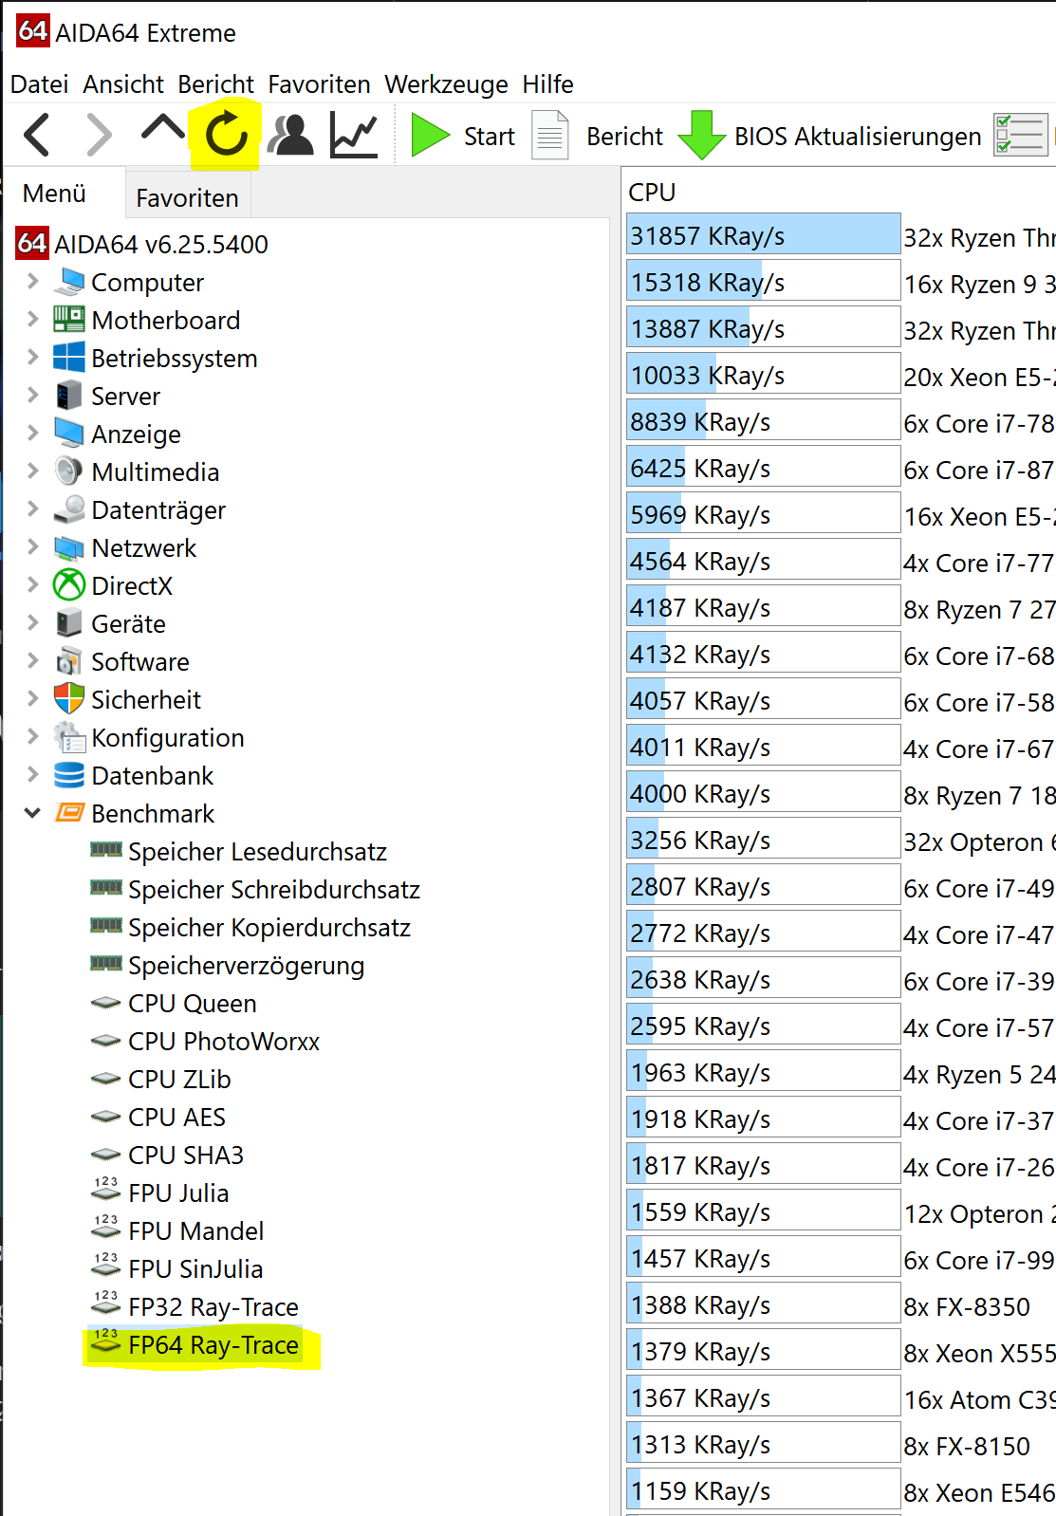Select the FPU SinJulia benchmark
Screen dimensions: 1056x1516
coord(195,1269)
